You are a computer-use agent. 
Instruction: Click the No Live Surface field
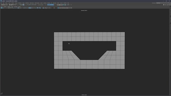41,5
